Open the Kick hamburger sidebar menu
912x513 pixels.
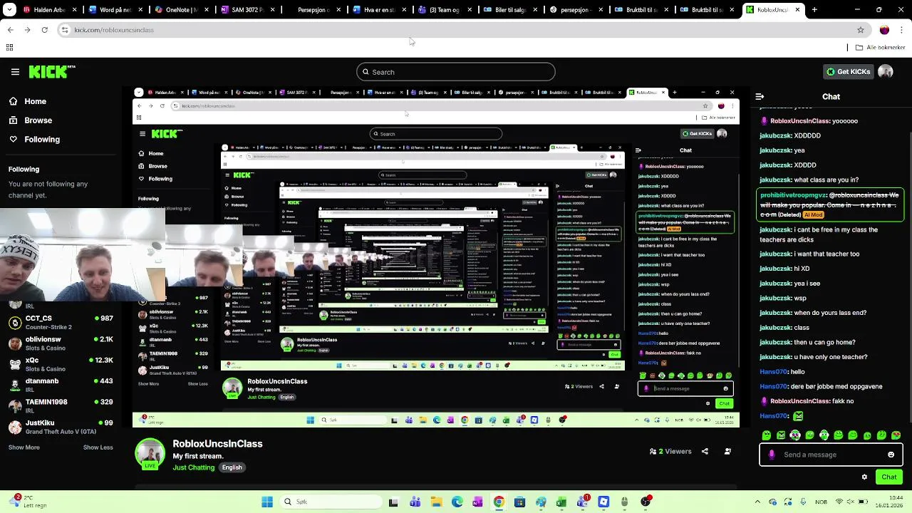[x=15, y=71]
